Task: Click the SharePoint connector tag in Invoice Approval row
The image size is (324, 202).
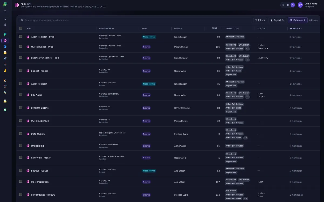Action: coord(231,119)
